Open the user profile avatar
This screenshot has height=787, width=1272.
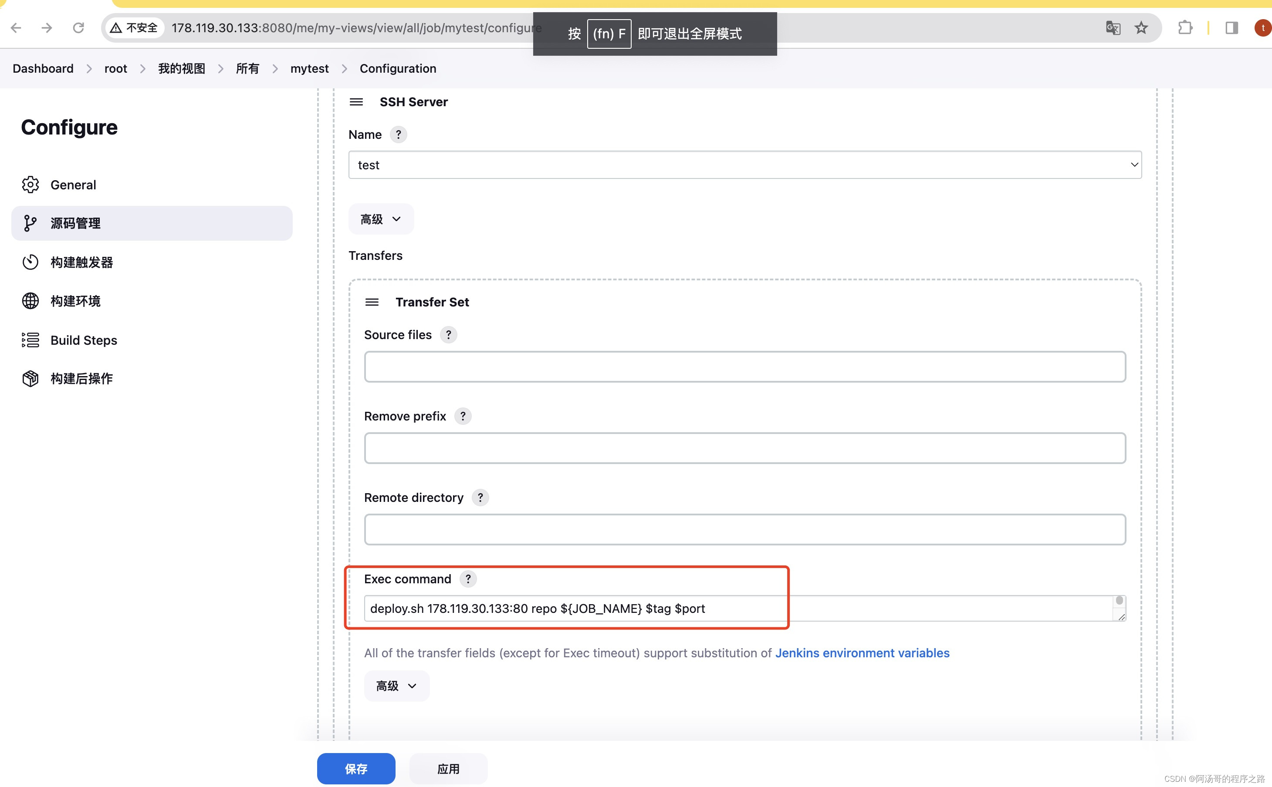[1262, 27]
